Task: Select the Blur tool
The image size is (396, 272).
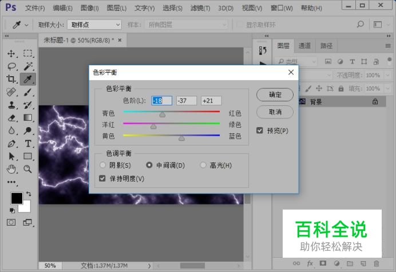Action: [11, 131]
